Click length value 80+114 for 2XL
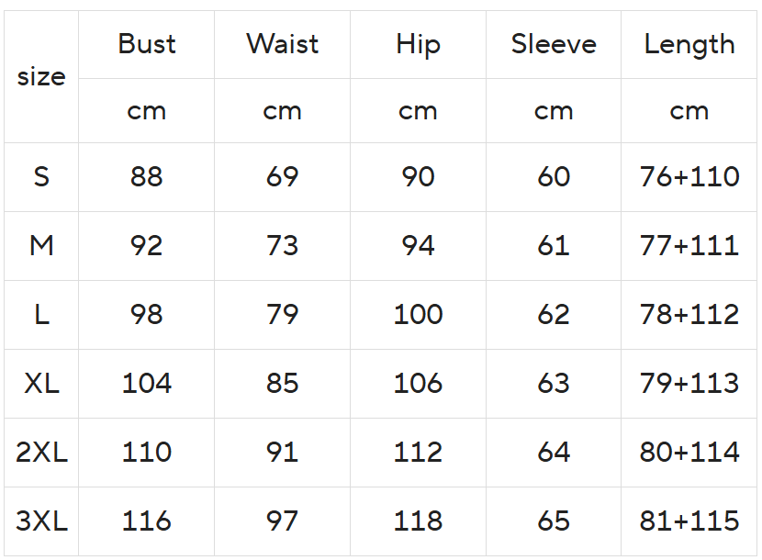Image resolution: width=762 pixels, height=560 pixels. coord(689,452)
